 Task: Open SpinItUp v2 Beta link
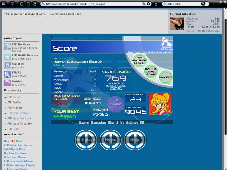(x=14, y=149)
